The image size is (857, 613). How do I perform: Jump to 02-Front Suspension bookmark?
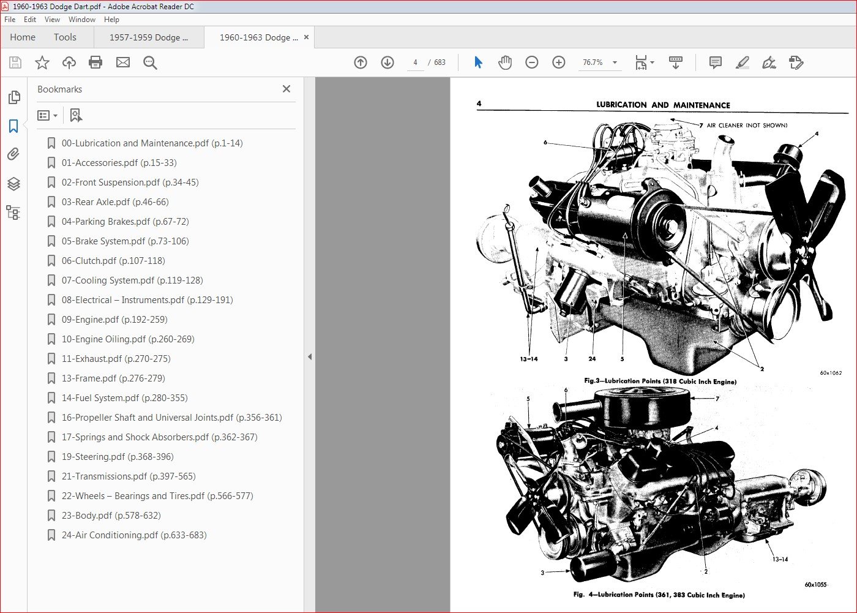[x=130, y=182]
